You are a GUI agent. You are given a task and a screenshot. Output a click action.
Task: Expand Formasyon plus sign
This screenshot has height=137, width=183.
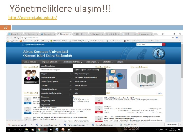tap(71, 97)
